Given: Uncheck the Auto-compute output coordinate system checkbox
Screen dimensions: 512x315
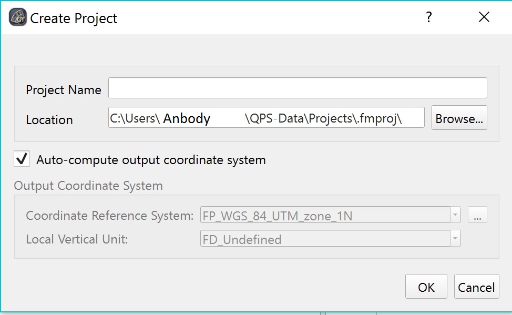Looking at the screenshot, I should (x=22, y=159).
